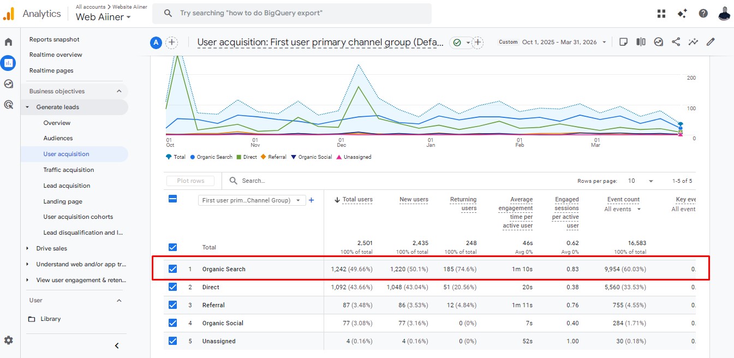The width and height of the screenshot is (734, 358).
Task: Open the Admin settings gear
Action: pos(9,340)
